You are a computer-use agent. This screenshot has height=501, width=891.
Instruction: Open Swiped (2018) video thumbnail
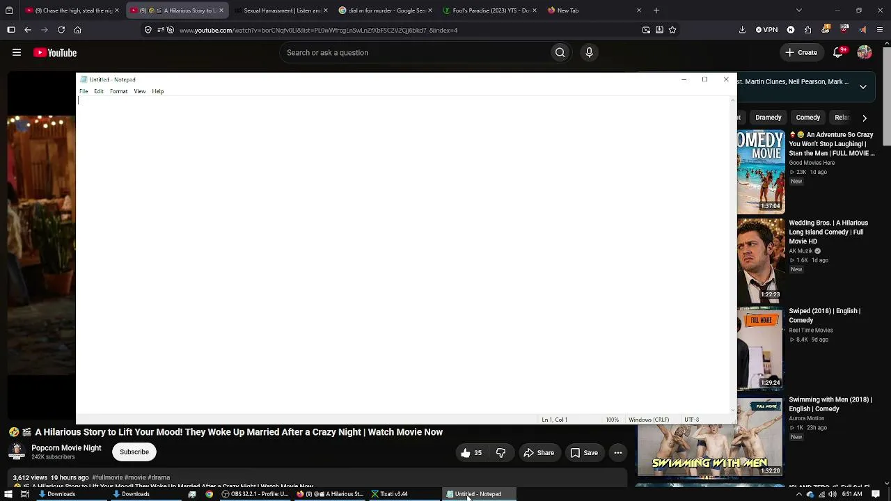761,349
